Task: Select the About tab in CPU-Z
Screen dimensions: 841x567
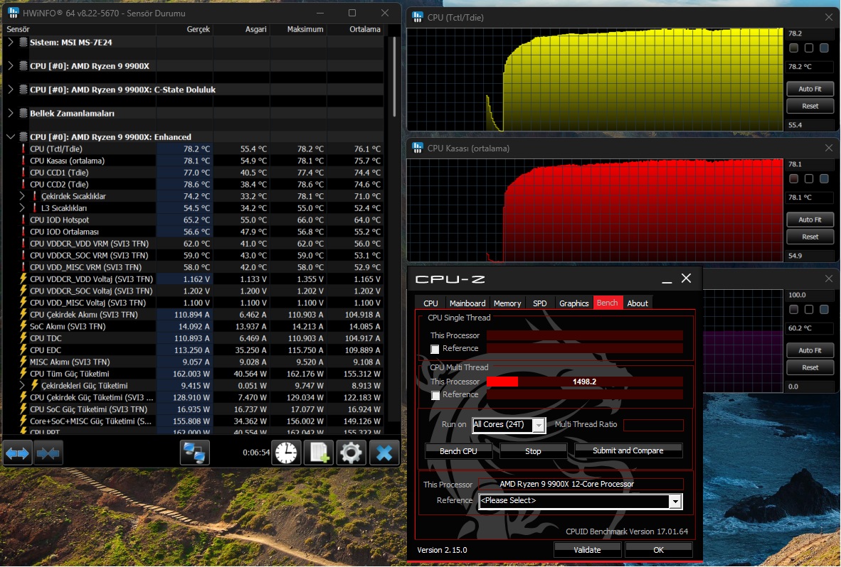Action: (x=638, y=303)
